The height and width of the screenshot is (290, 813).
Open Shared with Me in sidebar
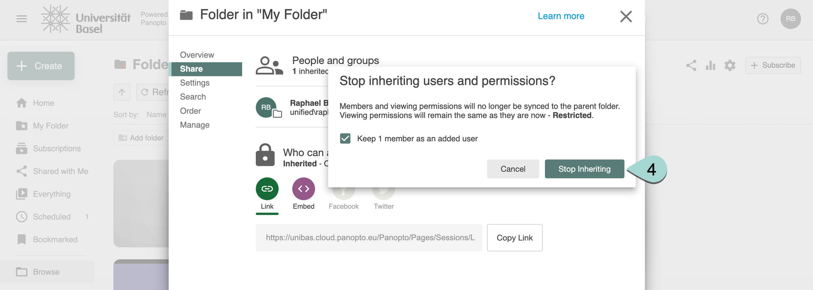61,171
